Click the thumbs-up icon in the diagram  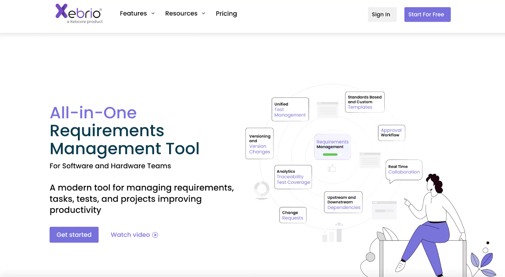pyautogui.click(x=332, y=168)
